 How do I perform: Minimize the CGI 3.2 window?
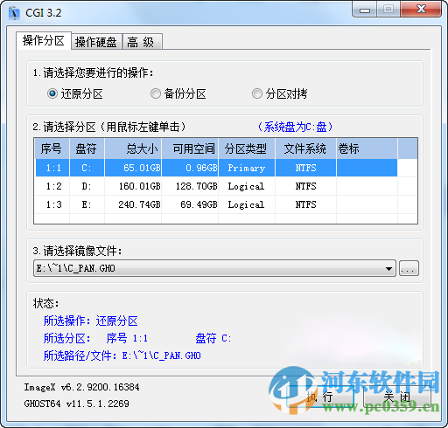(x=365, y=10)
